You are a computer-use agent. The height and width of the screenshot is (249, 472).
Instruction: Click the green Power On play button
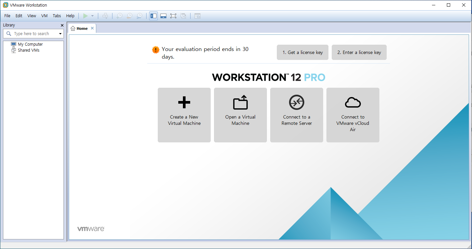coord(85,16)
